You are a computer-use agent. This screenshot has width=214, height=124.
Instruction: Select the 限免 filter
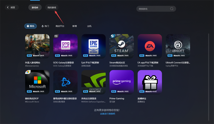click(30, 26)
